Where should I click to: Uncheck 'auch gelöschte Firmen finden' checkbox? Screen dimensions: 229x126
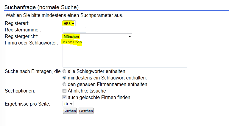pyautogui.click(x=64, y=98)
